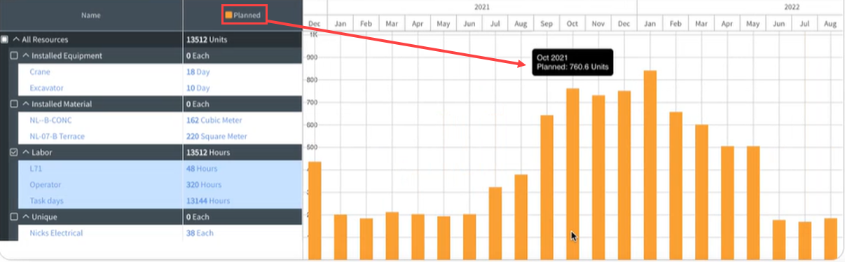845x262 pixels.
Task: Click the December 2020 planned bar
Action: (315, 211)
